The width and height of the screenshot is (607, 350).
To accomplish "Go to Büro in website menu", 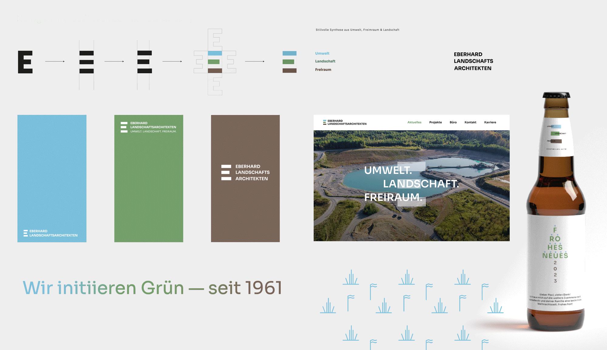I will point(453,122).
